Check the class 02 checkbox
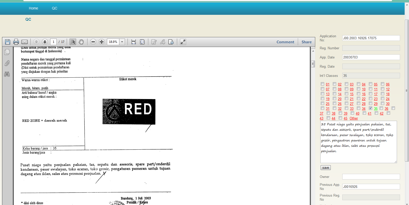This screenshot has width=409, height=205. pos(335,84)
